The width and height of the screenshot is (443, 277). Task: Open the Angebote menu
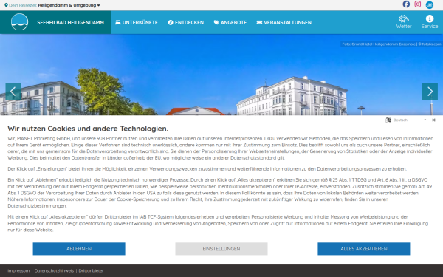pos(230,23)
